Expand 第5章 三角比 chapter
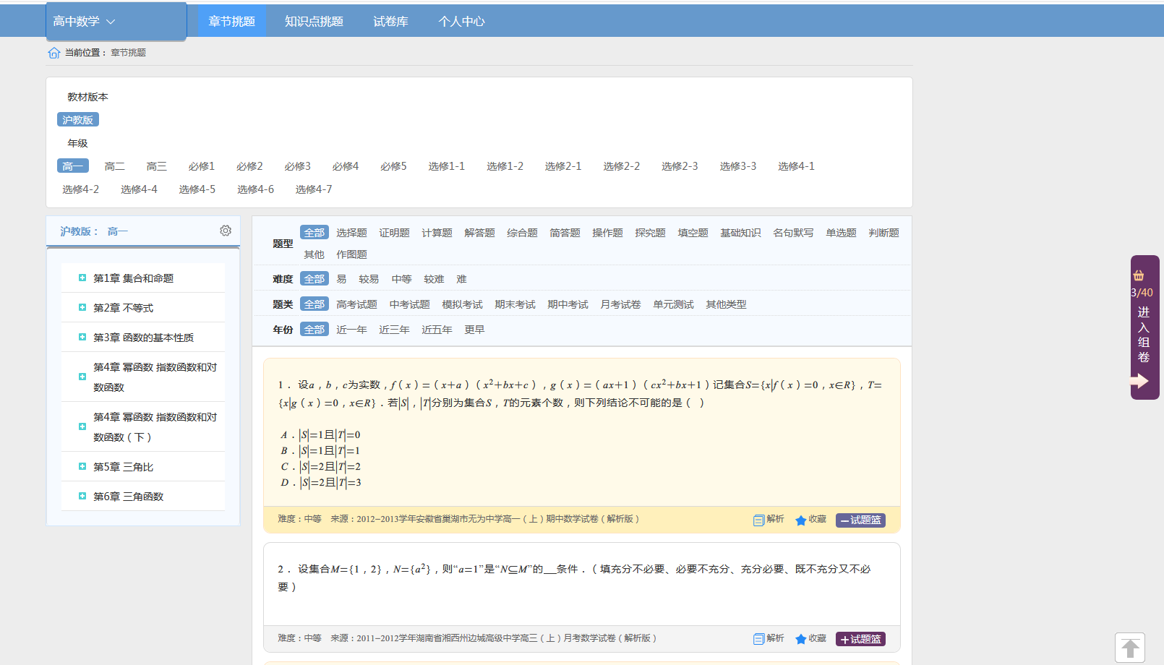 82,467
